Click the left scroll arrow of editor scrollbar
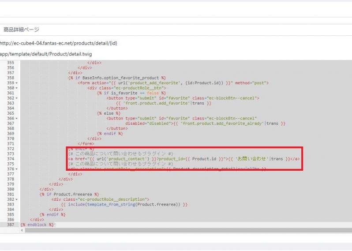The image size is (352, 251). [22, 230]
